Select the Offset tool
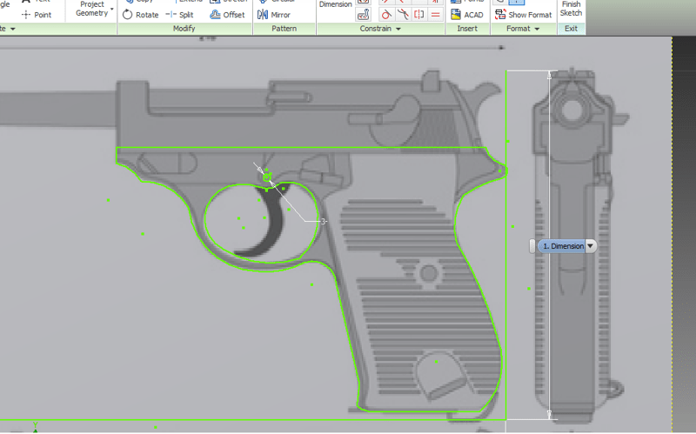 tap(227, 15)
